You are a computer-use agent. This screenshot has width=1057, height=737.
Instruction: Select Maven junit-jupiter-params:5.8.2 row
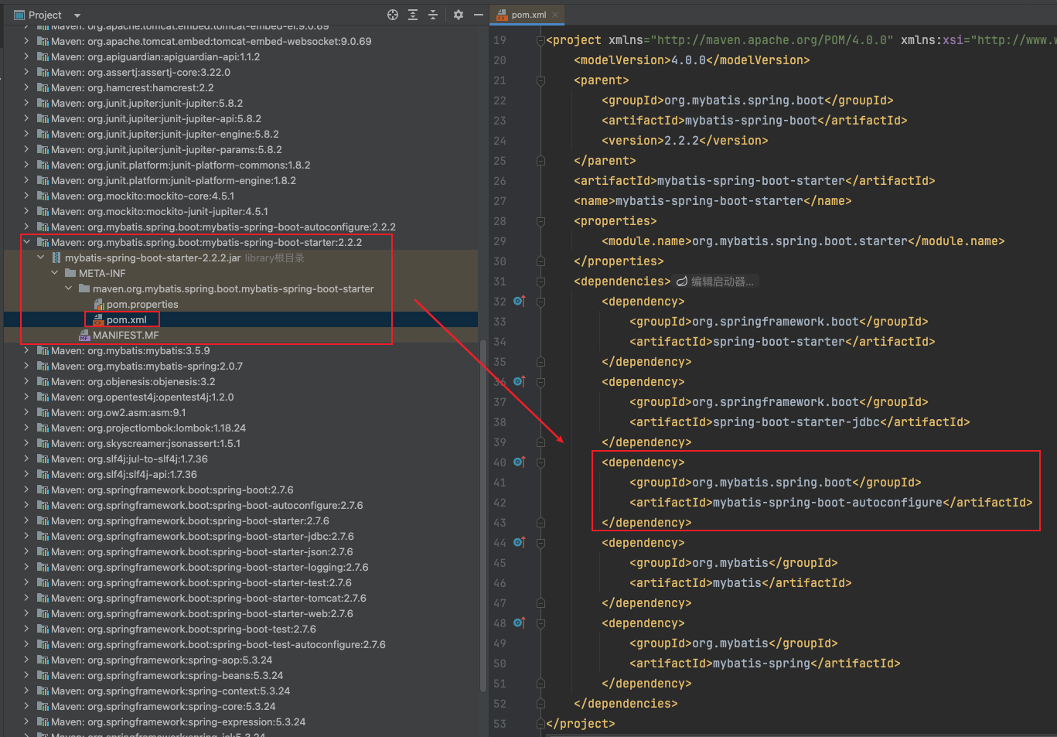pyautogui.click(x=240, y=149)
